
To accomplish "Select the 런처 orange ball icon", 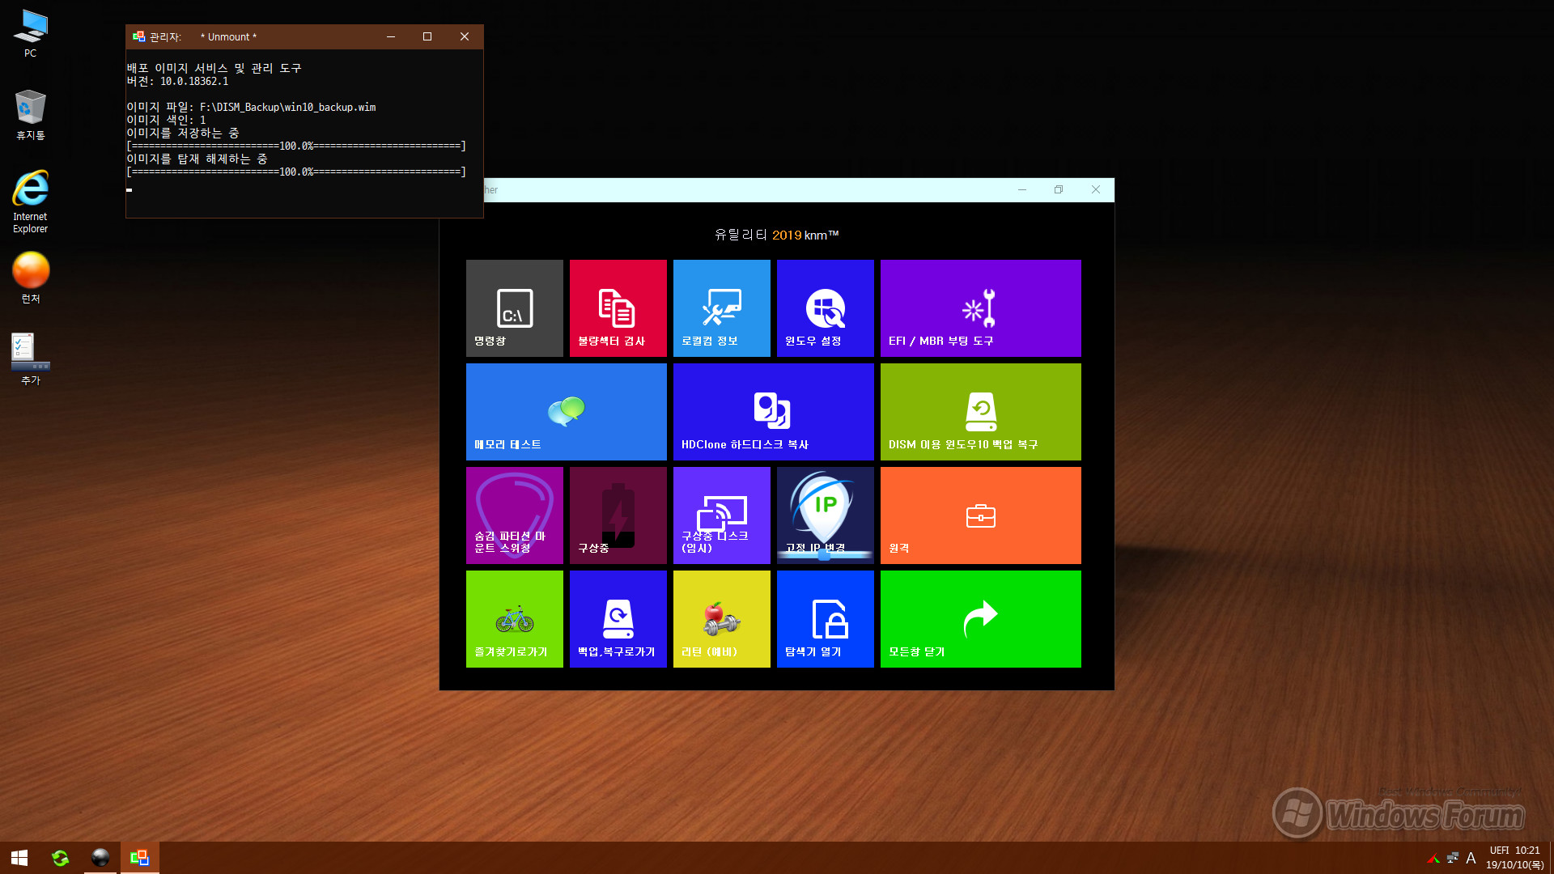I will (31, 278).
